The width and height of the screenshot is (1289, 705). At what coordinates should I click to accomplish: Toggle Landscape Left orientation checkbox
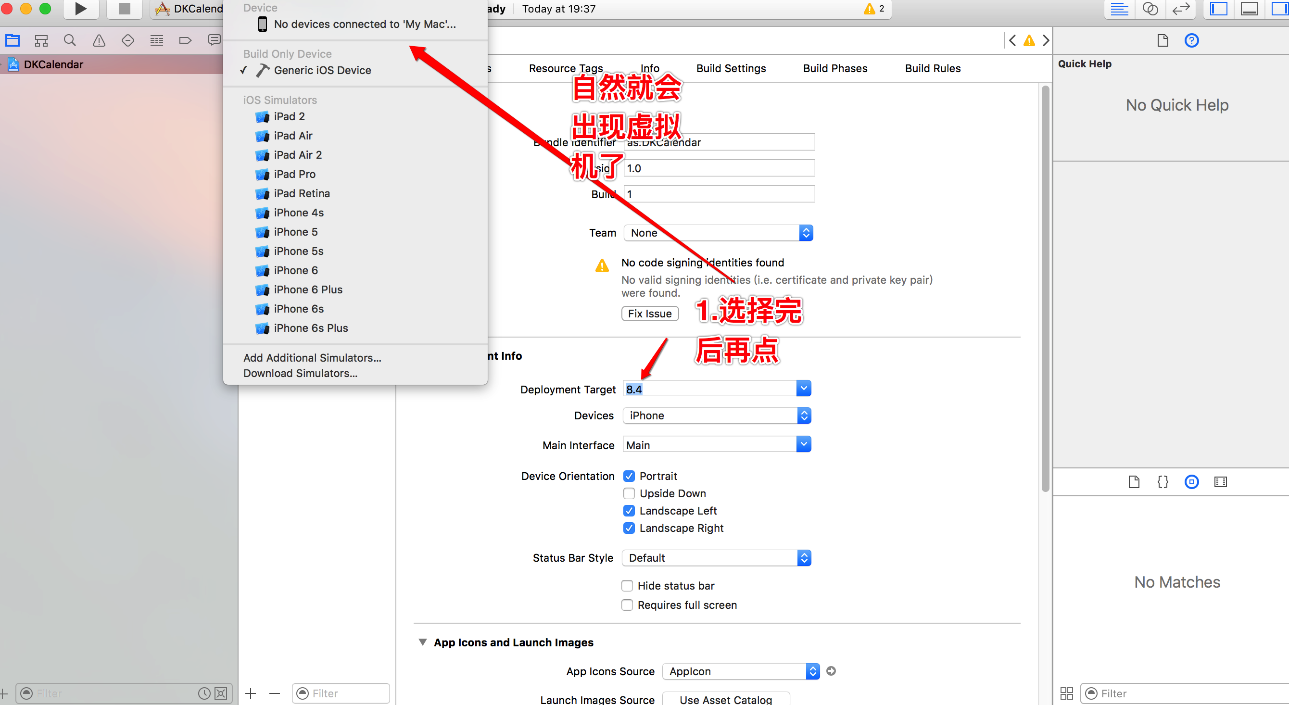pyautogui.click(x=629, y=511)
